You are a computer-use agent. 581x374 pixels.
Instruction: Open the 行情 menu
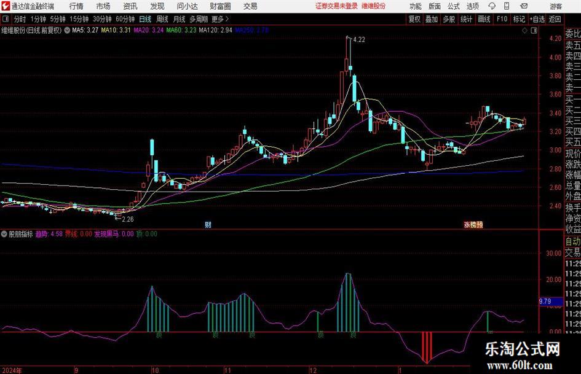point(76,6)
